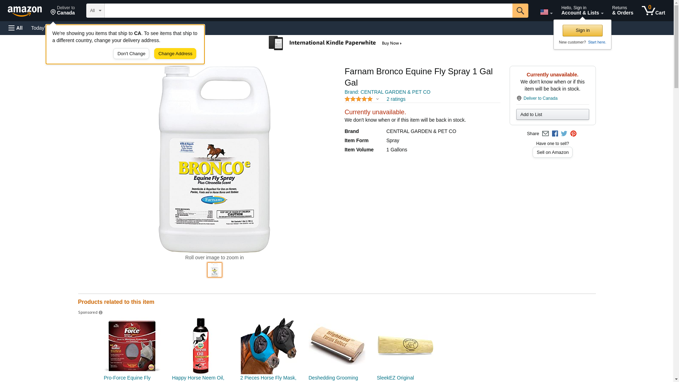Share product on Facebook icon
Image resolution: width=679 pixels, height=382 pixels.
click(555, 134)
